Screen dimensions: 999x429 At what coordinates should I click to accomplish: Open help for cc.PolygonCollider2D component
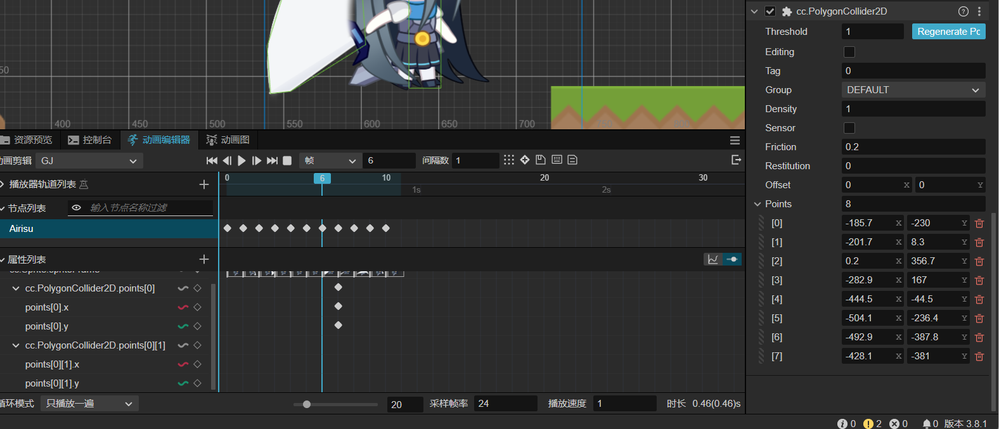[x=964, y=11]
